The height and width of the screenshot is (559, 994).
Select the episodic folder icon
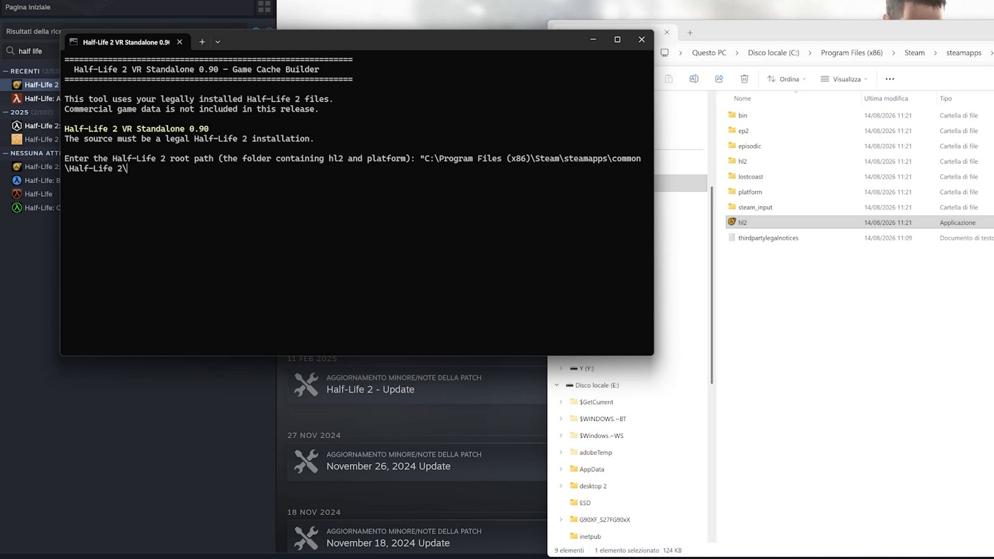(732, 145)
